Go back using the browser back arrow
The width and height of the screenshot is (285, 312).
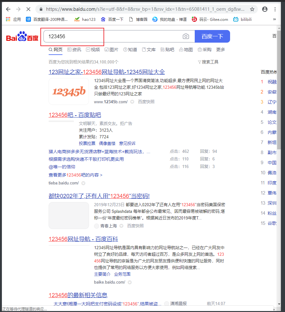(8, 9)
